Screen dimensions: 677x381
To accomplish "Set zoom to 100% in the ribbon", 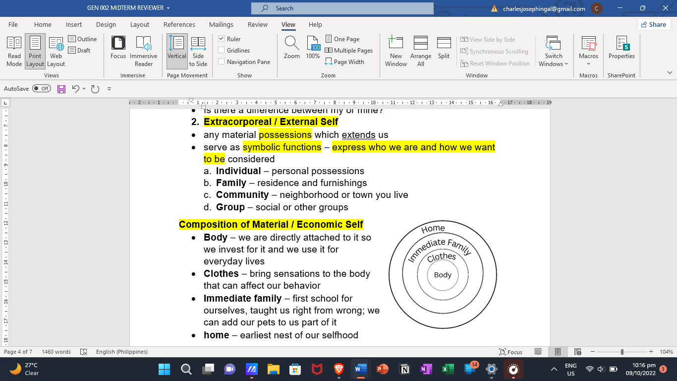I will [313, 48].
